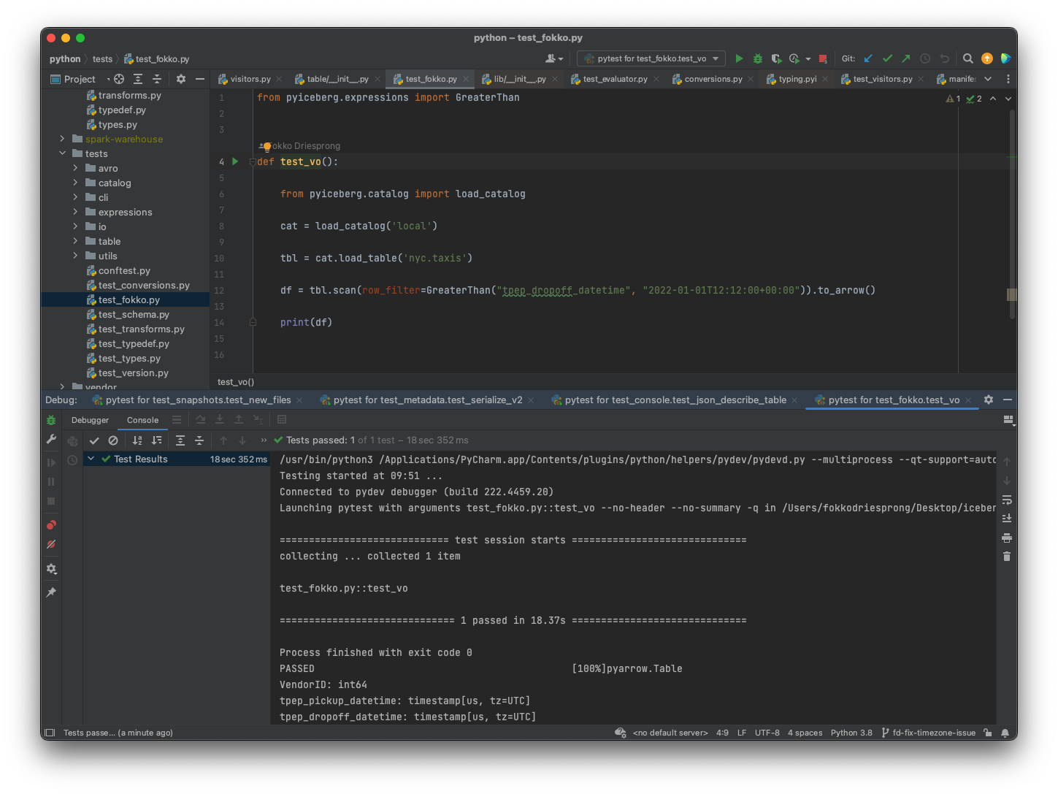Open pytest for test_metadata.test_serialize_v2 debug tab
The height and width of the screenshot is (794, 1058).
428,400
